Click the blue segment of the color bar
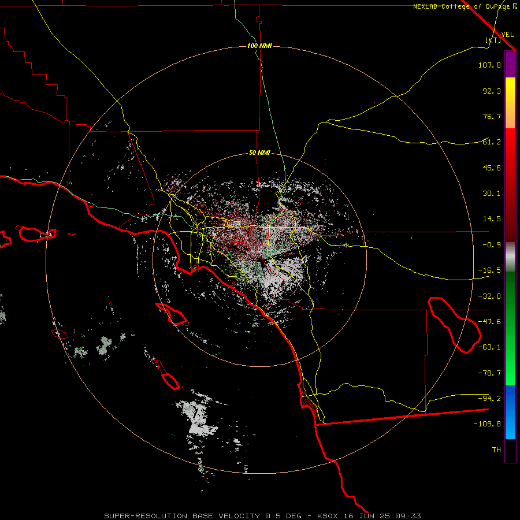 510,412
